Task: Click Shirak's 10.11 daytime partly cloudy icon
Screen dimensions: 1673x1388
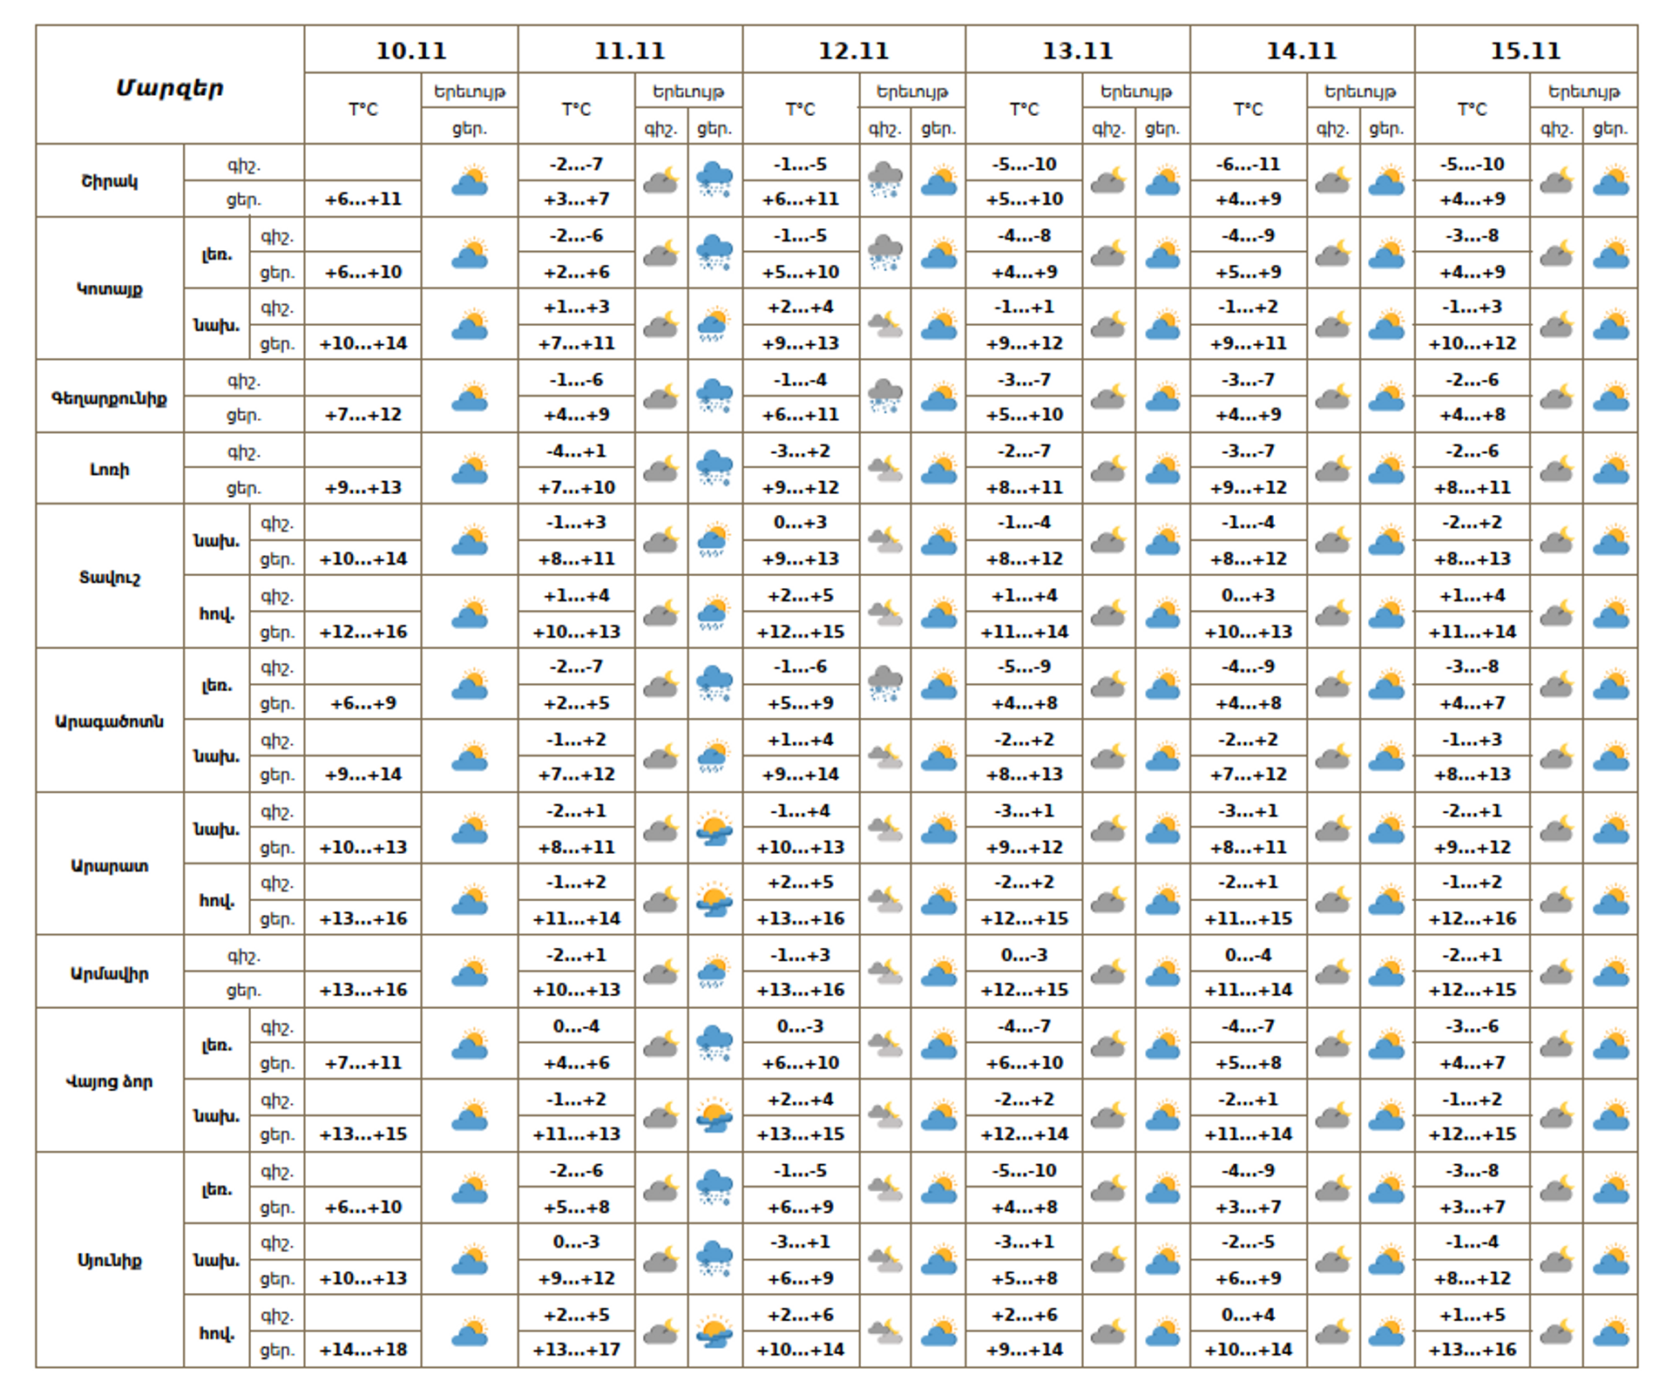Action: pos(470,181)
